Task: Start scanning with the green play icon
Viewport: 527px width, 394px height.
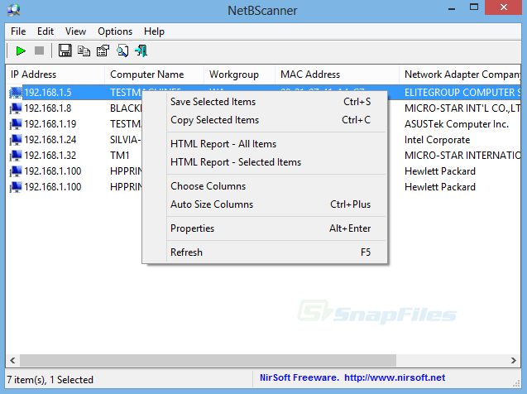Action: 21,51
